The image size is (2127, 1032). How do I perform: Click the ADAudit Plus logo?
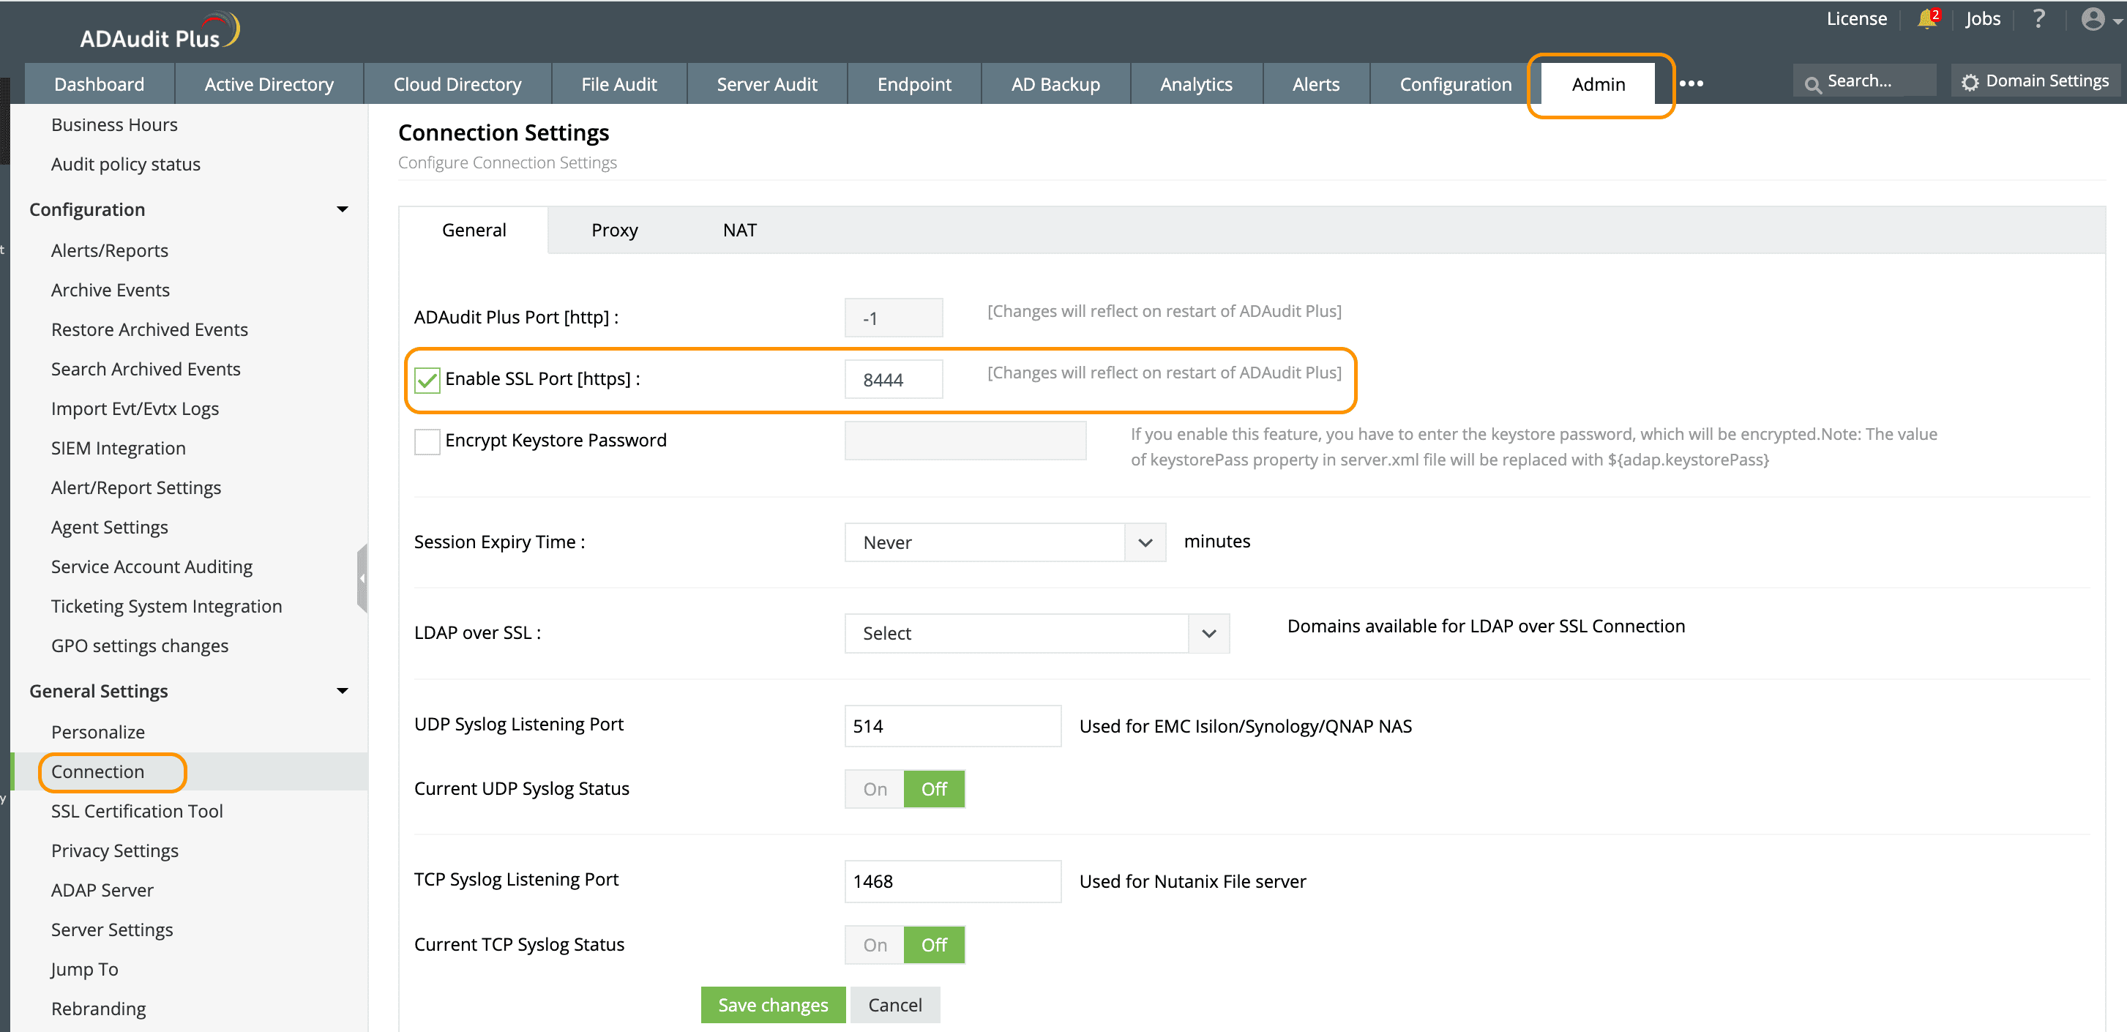coord(160,31)
